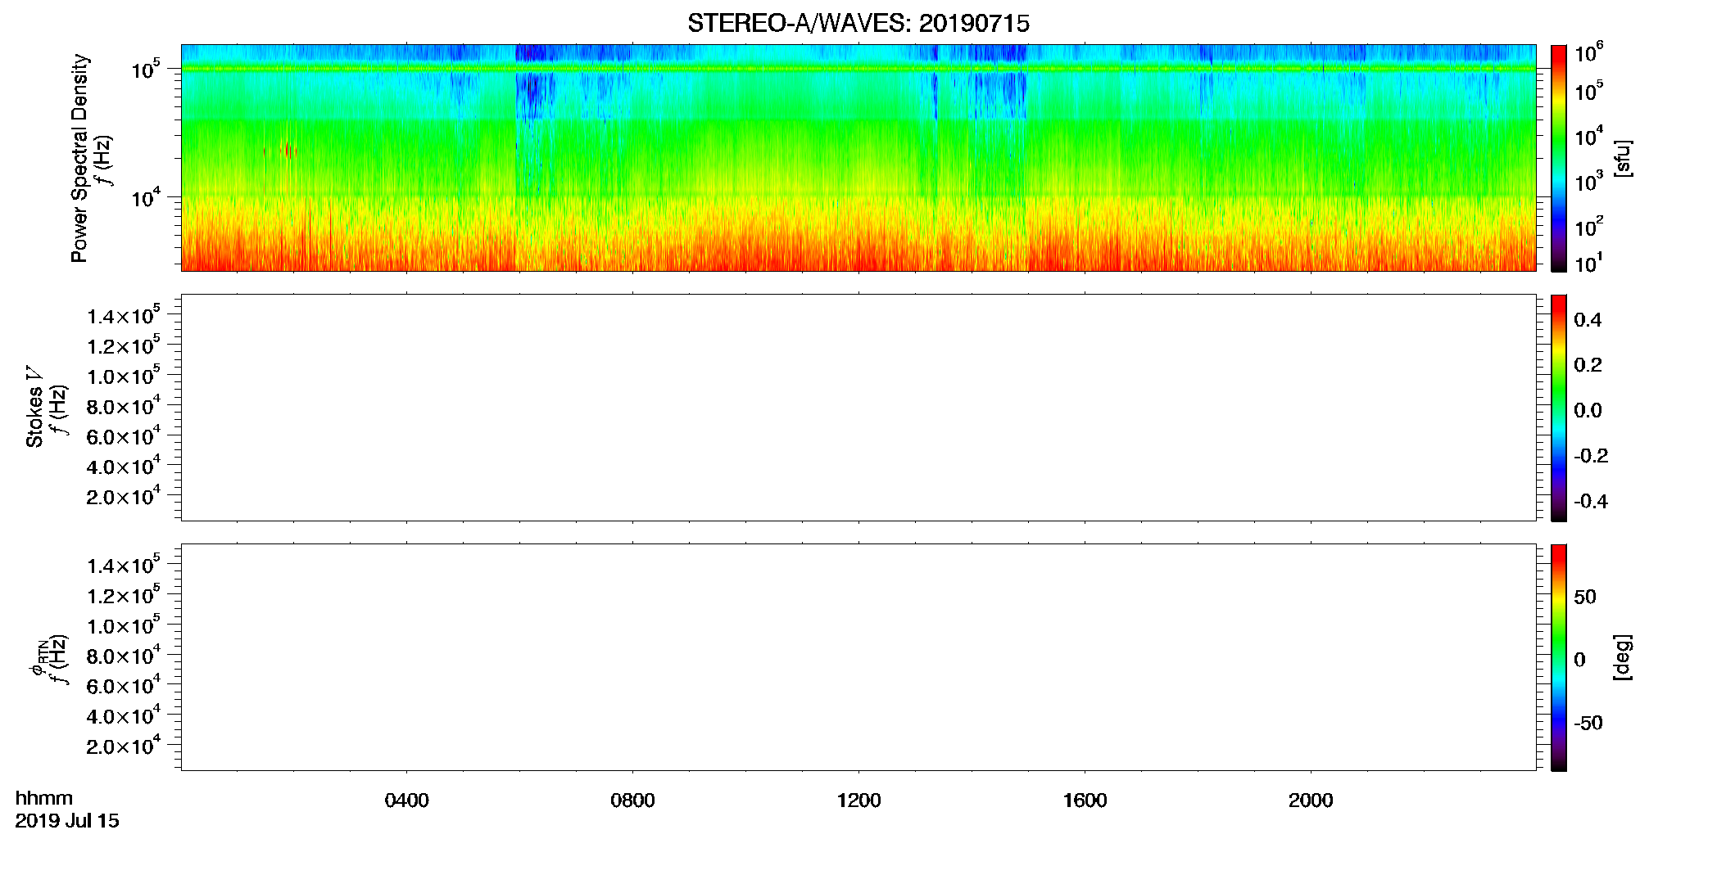Click the power spectral density colorbar
The width and height of the screenshot is (1717, 884).
pyautogui.click(x=1558, y=158)
